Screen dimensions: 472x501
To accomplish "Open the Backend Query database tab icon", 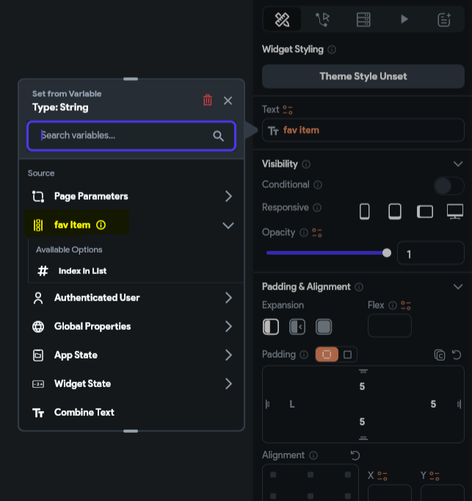I will coord(363,20).
